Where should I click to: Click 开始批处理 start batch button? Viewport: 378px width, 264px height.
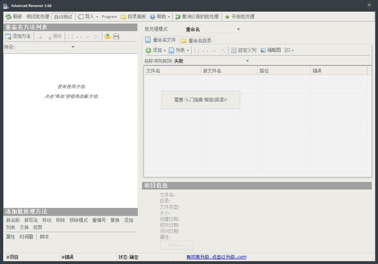[240, 16]
